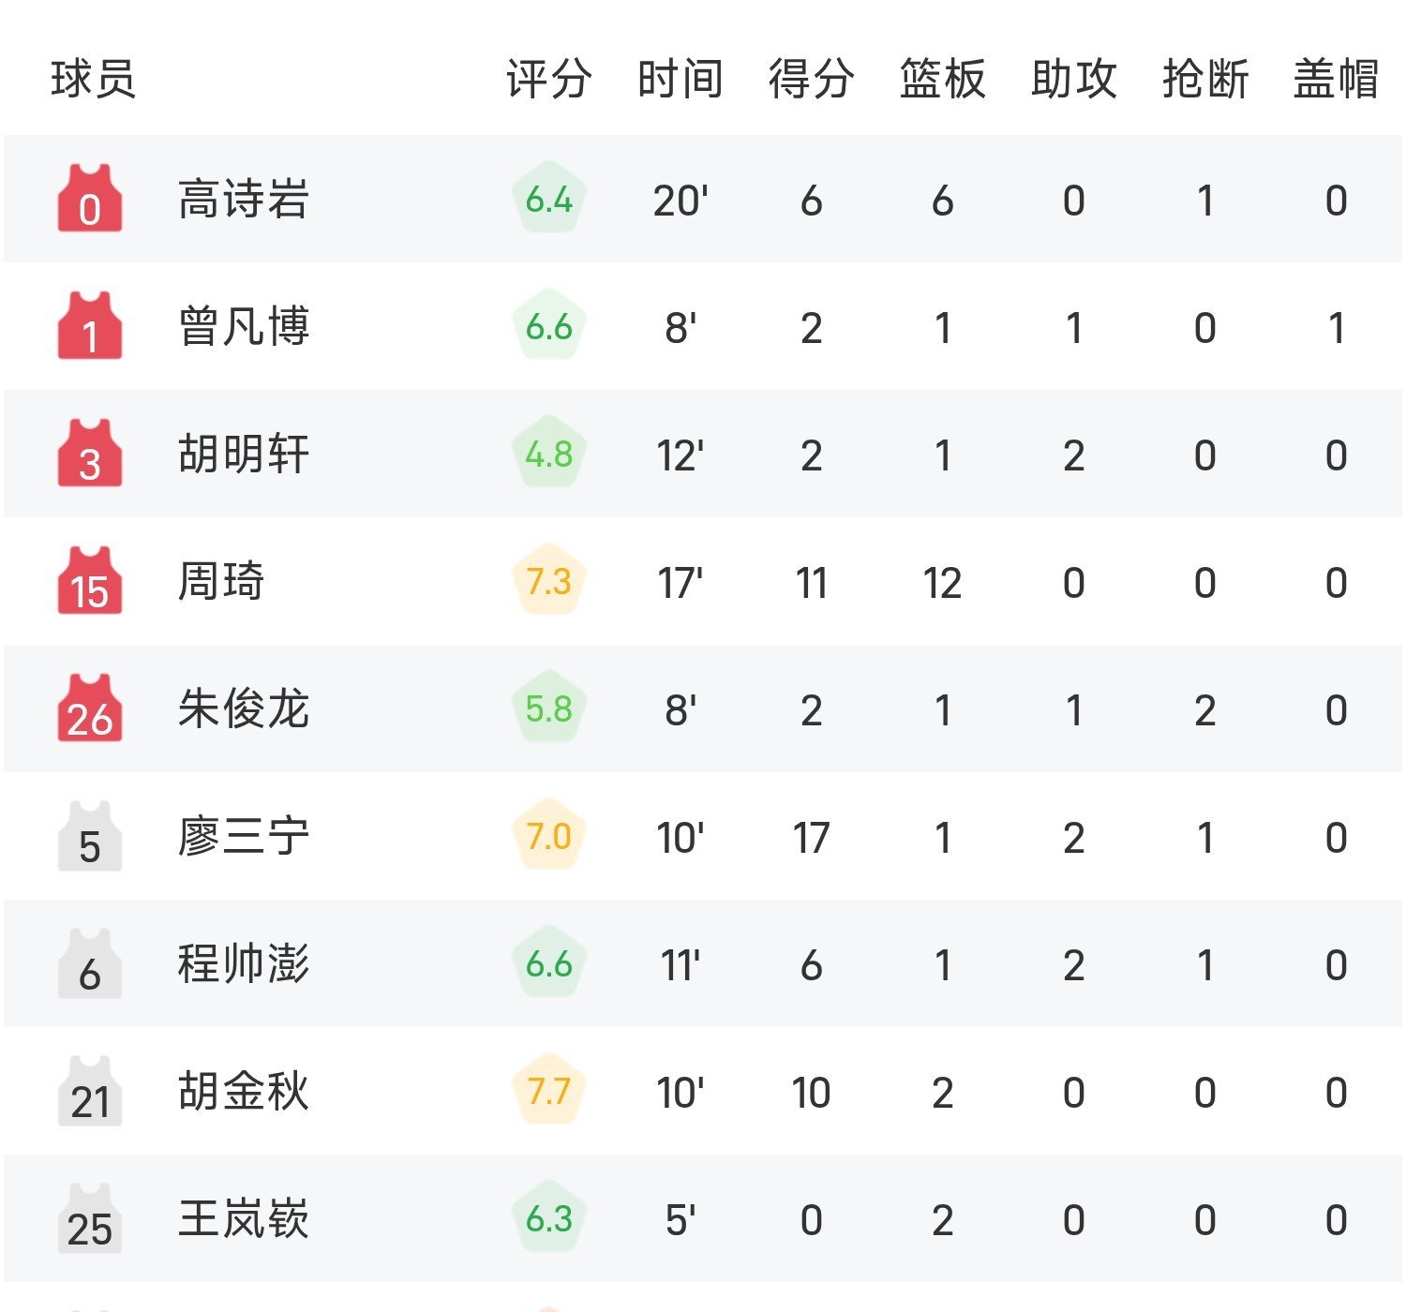Click the green 4.8 rating badge
Viewport: 1406px width, 1312px height.
548,455
